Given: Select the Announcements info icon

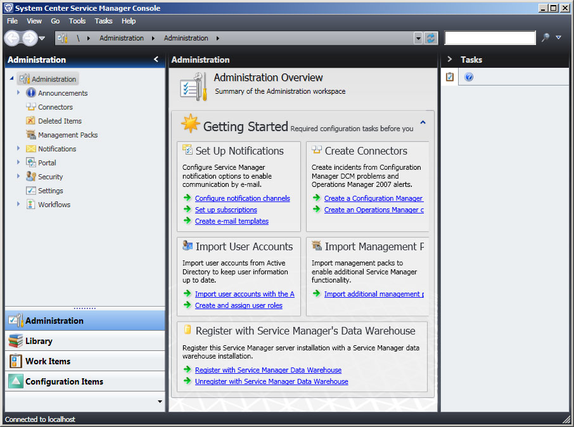Looking at the screenshot, I should (31, 92).
